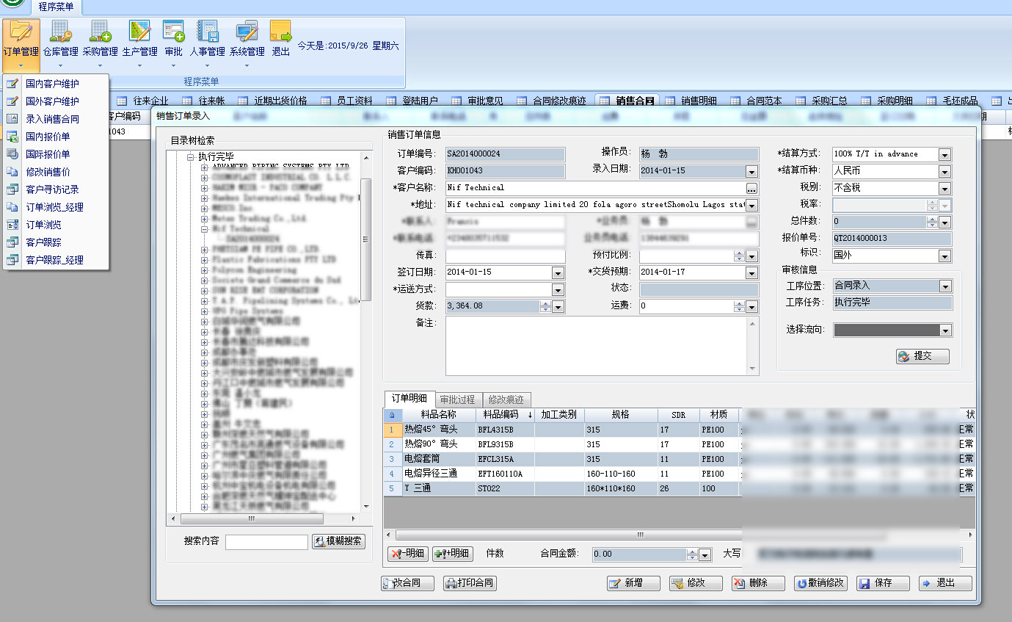Expand the 结算方式 payment method dropdown
Viewport: 1012px width, 622px height.
944,154
